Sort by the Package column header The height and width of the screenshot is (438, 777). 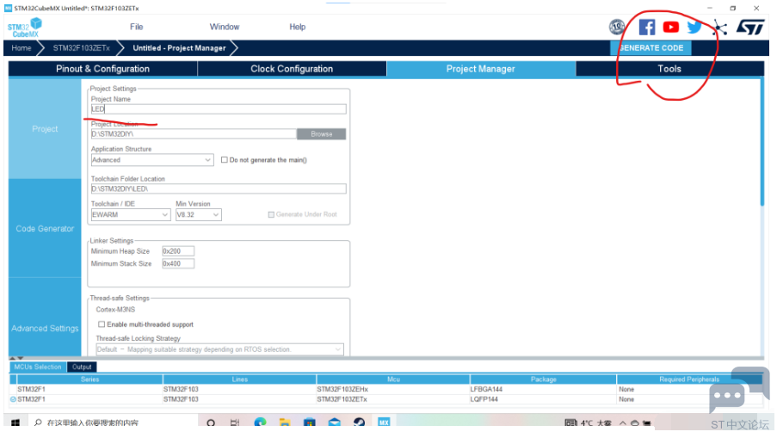coord(544,379)
